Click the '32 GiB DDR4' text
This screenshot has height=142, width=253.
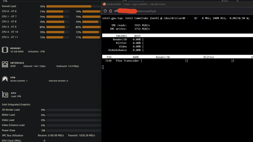17,52
